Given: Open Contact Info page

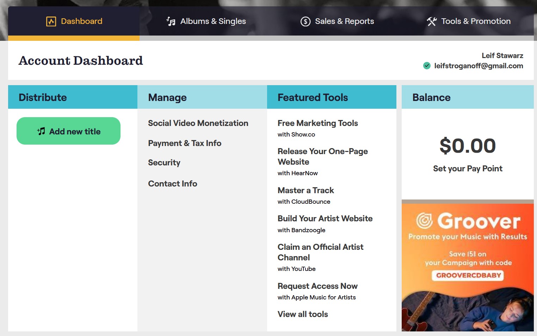Looking at the screenshot, I should 173,184.
